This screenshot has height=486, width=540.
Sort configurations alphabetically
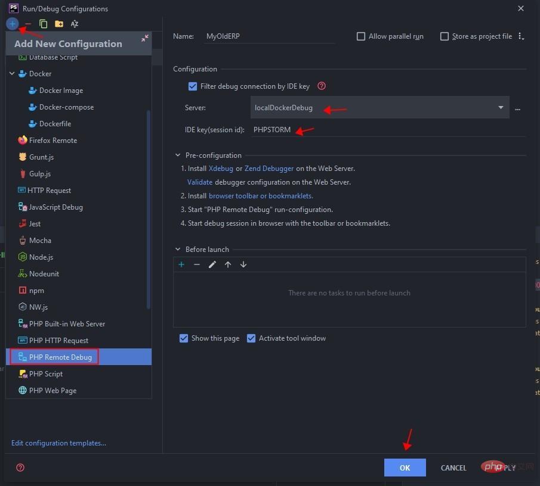(x=75, y=24)
